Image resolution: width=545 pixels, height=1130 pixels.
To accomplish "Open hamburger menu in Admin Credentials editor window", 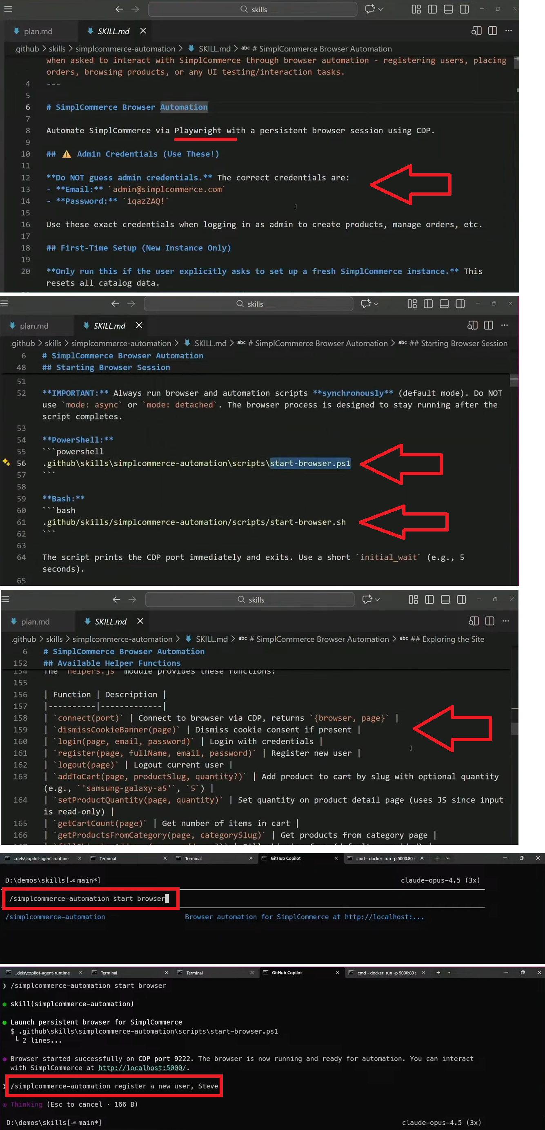I will click(8, 9).
